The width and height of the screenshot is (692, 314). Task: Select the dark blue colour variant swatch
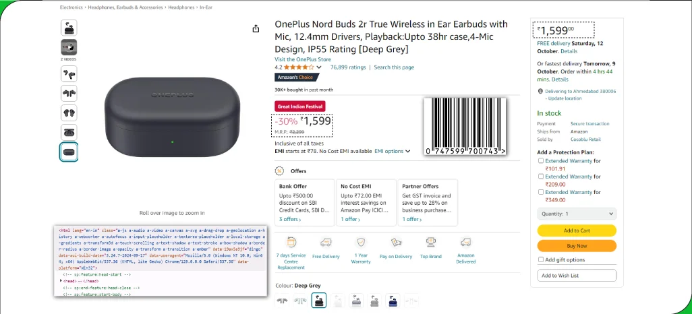(x=393, y=301)
